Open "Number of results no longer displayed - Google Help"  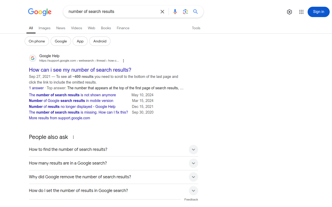point(72,107)
